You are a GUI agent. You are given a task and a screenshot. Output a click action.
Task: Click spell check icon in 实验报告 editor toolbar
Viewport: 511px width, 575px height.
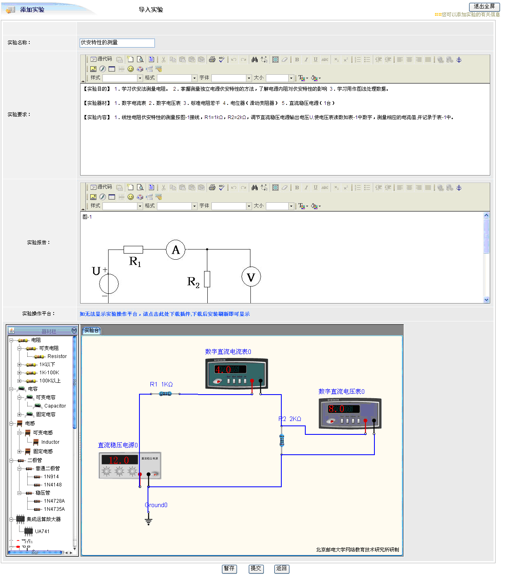pyautogui.click(x=222, y=188)
